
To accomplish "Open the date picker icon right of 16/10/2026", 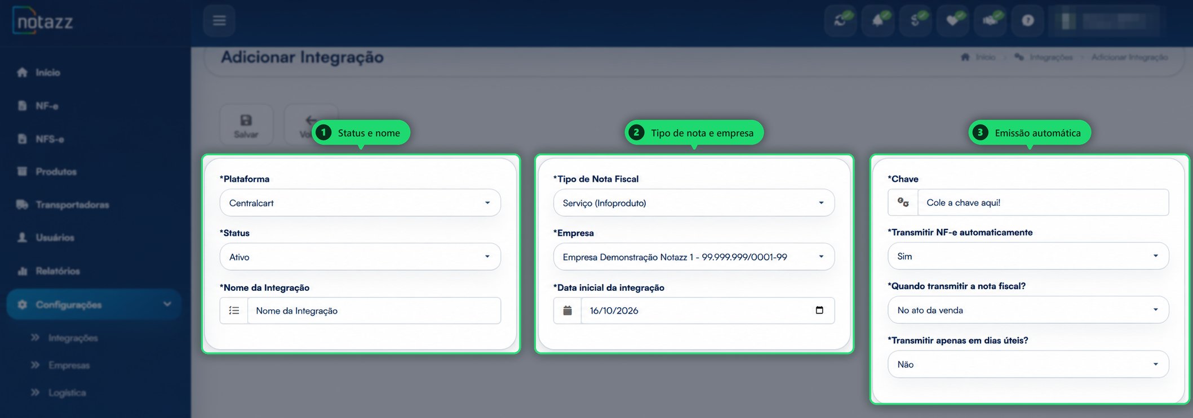I will (819, 310).
